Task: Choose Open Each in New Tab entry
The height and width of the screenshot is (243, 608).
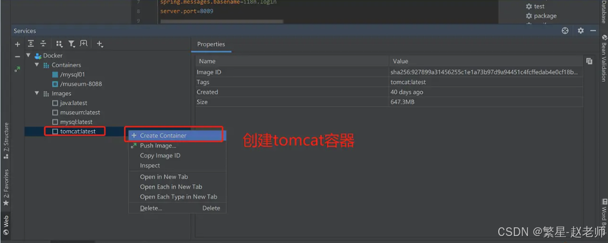Action: click(177, 187)
